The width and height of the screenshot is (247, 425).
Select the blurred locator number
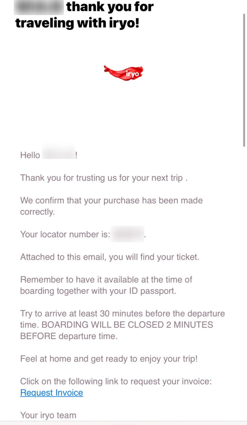pyautogui.click(x=127, y=234)
